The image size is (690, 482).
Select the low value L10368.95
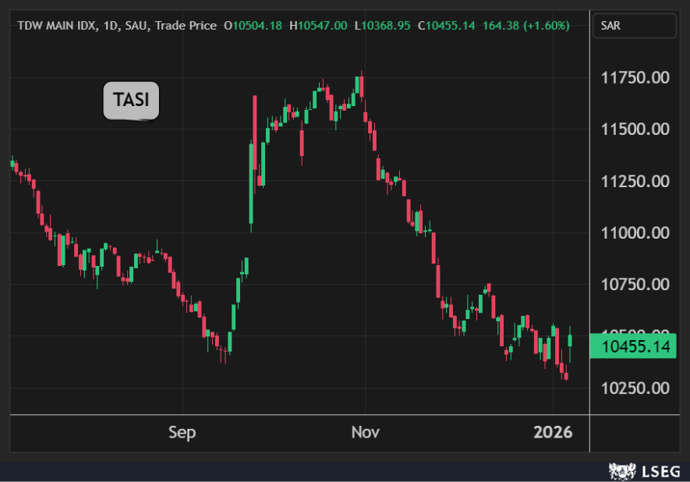382,26
